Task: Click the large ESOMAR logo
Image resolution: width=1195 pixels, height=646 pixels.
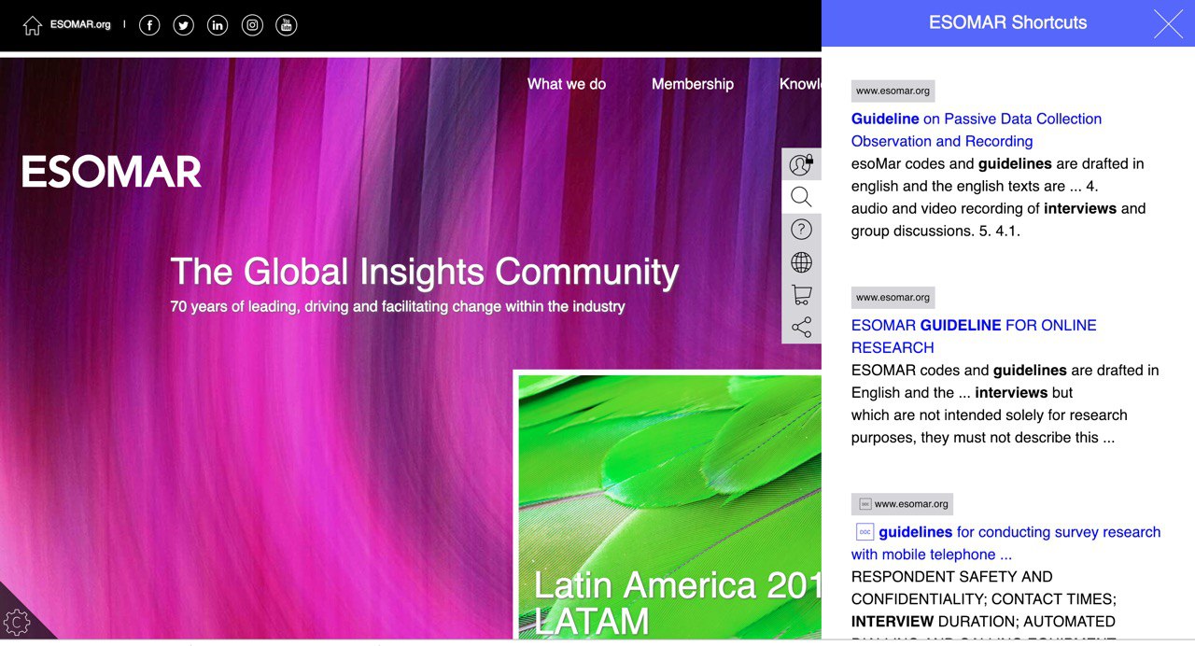Action: point(112,173)
